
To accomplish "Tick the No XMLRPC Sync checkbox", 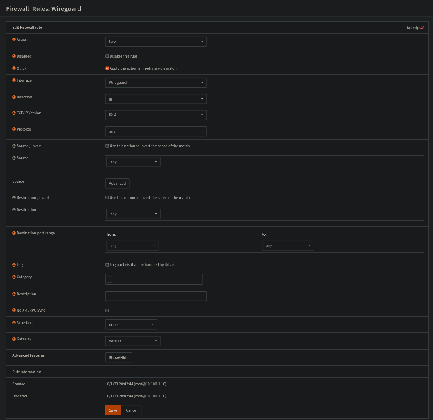I will point(107,311).
